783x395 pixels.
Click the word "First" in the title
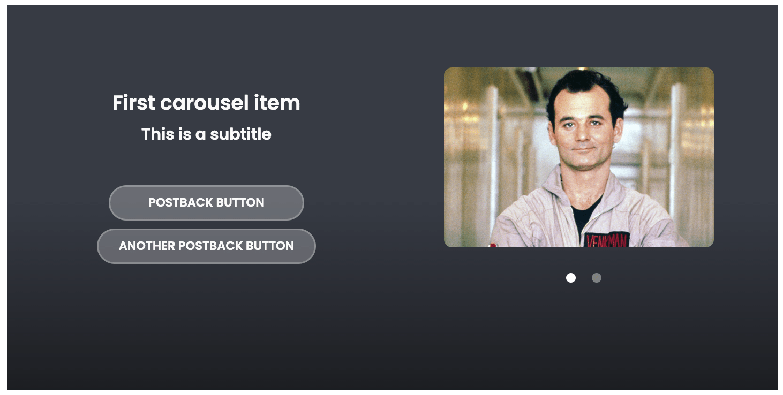(x=133, y=103)
